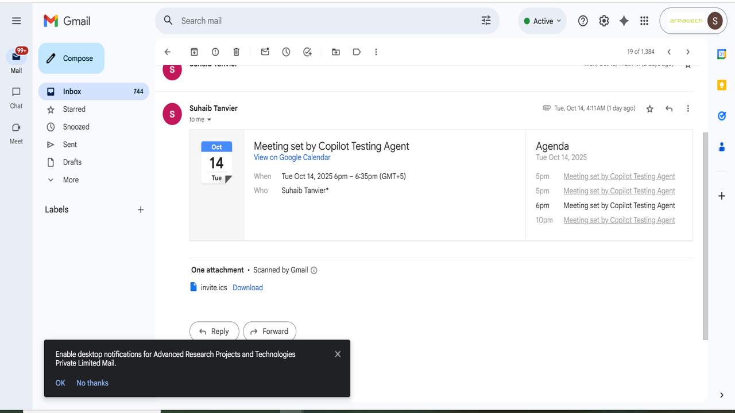735x413 pixels.
Task: Switch to Meet in left rail
Action: tap(16, 133)
